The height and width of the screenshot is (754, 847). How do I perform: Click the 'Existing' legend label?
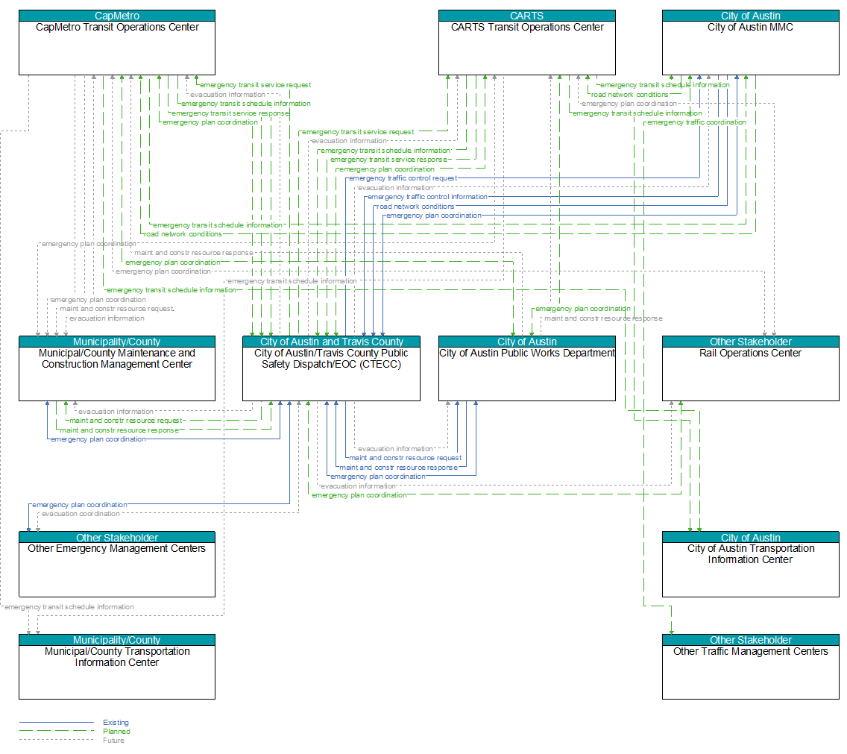(116, 723)
